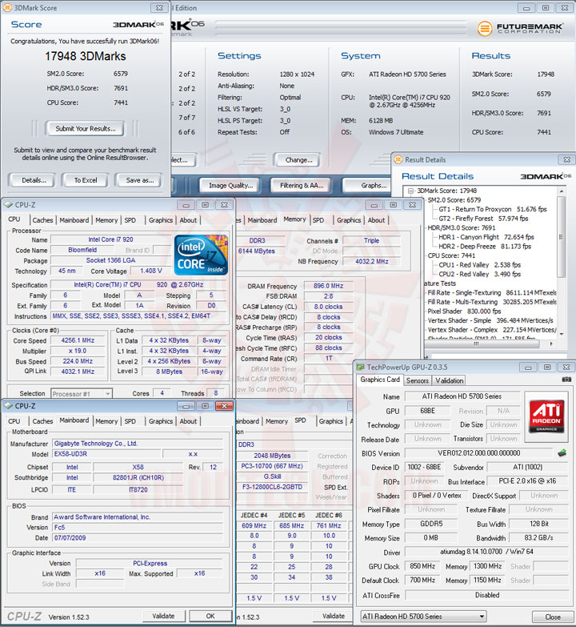Click the GPU-Z camera screenshot icon
The image size is (576, 627).
(566, 380)
